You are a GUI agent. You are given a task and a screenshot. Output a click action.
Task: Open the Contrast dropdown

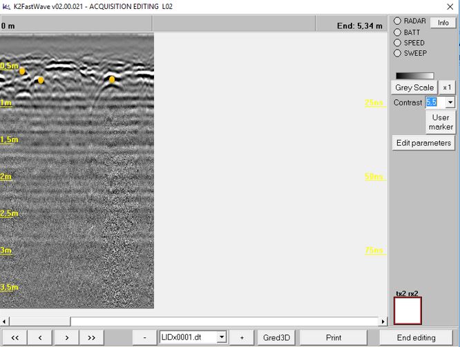pyautogui.click(x=450, y=102)
